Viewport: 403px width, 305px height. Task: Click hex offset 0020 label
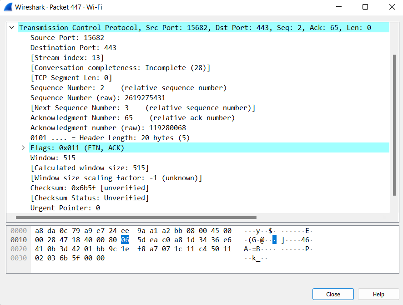(x=19, y=249)
